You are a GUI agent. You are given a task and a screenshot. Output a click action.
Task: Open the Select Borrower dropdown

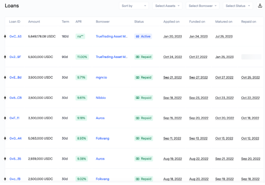point(202,6)
